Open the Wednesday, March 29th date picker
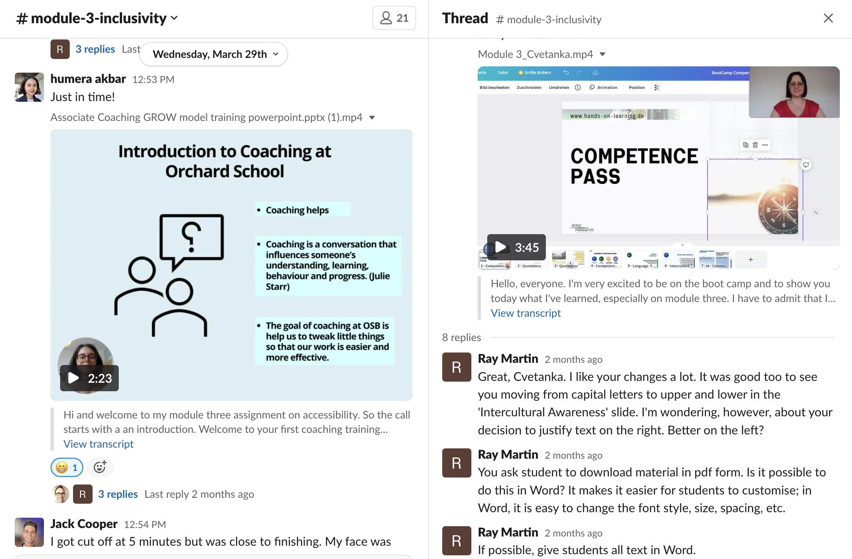This screenshot has height=559, width=852. (x=214, y=54)
